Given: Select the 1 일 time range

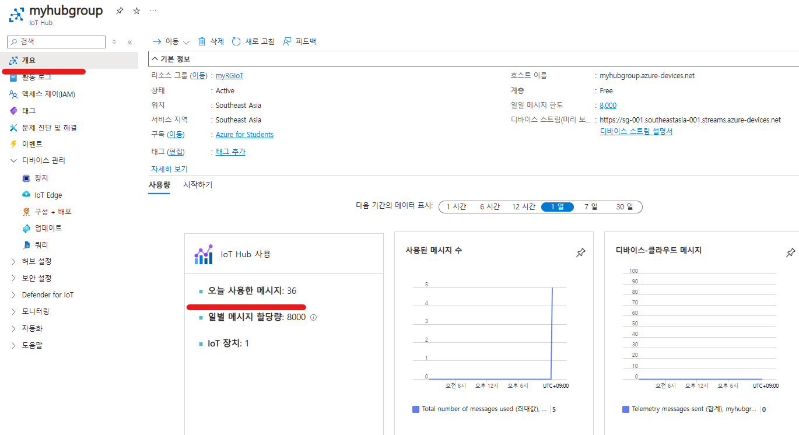Looking at the screenshot, I should click(557, 207).
